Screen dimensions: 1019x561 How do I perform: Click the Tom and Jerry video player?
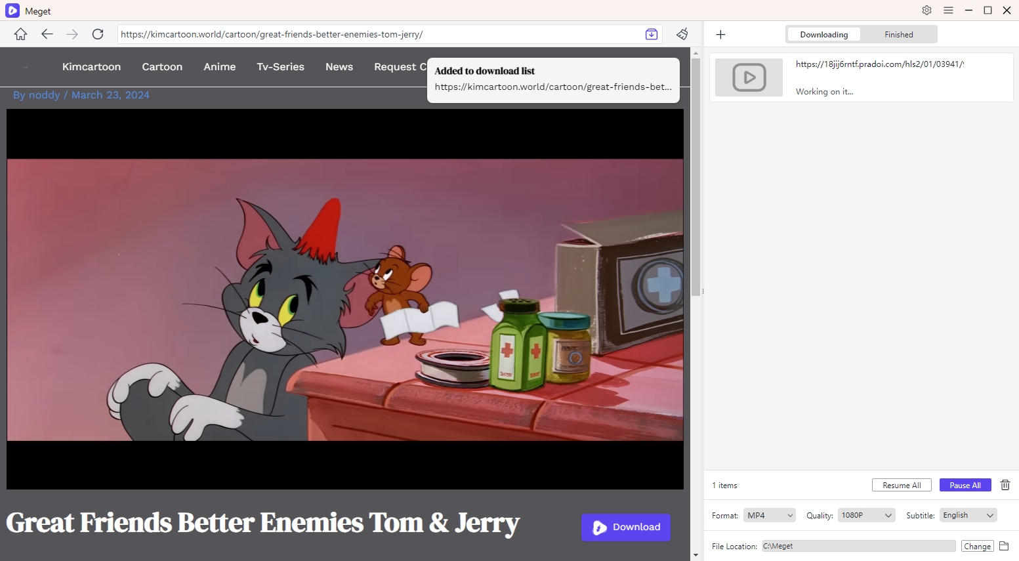pos(345,299)
